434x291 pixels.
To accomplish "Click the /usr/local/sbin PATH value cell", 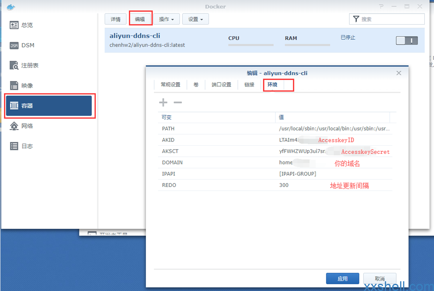I will [x=334, y=129].
